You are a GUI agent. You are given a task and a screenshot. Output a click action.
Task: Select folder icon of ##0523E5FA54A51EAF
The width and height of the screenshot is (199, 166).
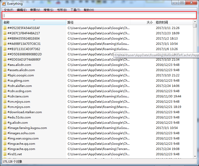pyautogui.click(x=5, y=28)
